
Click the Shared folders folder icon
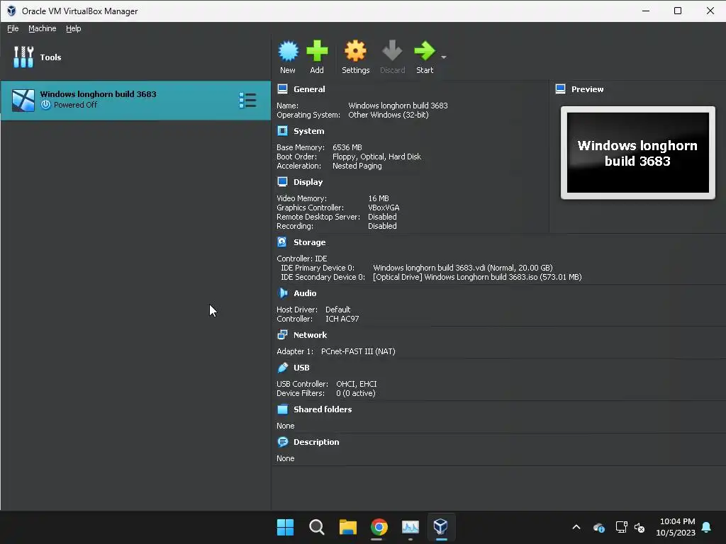pyautogui.click(x=282, y=409)
